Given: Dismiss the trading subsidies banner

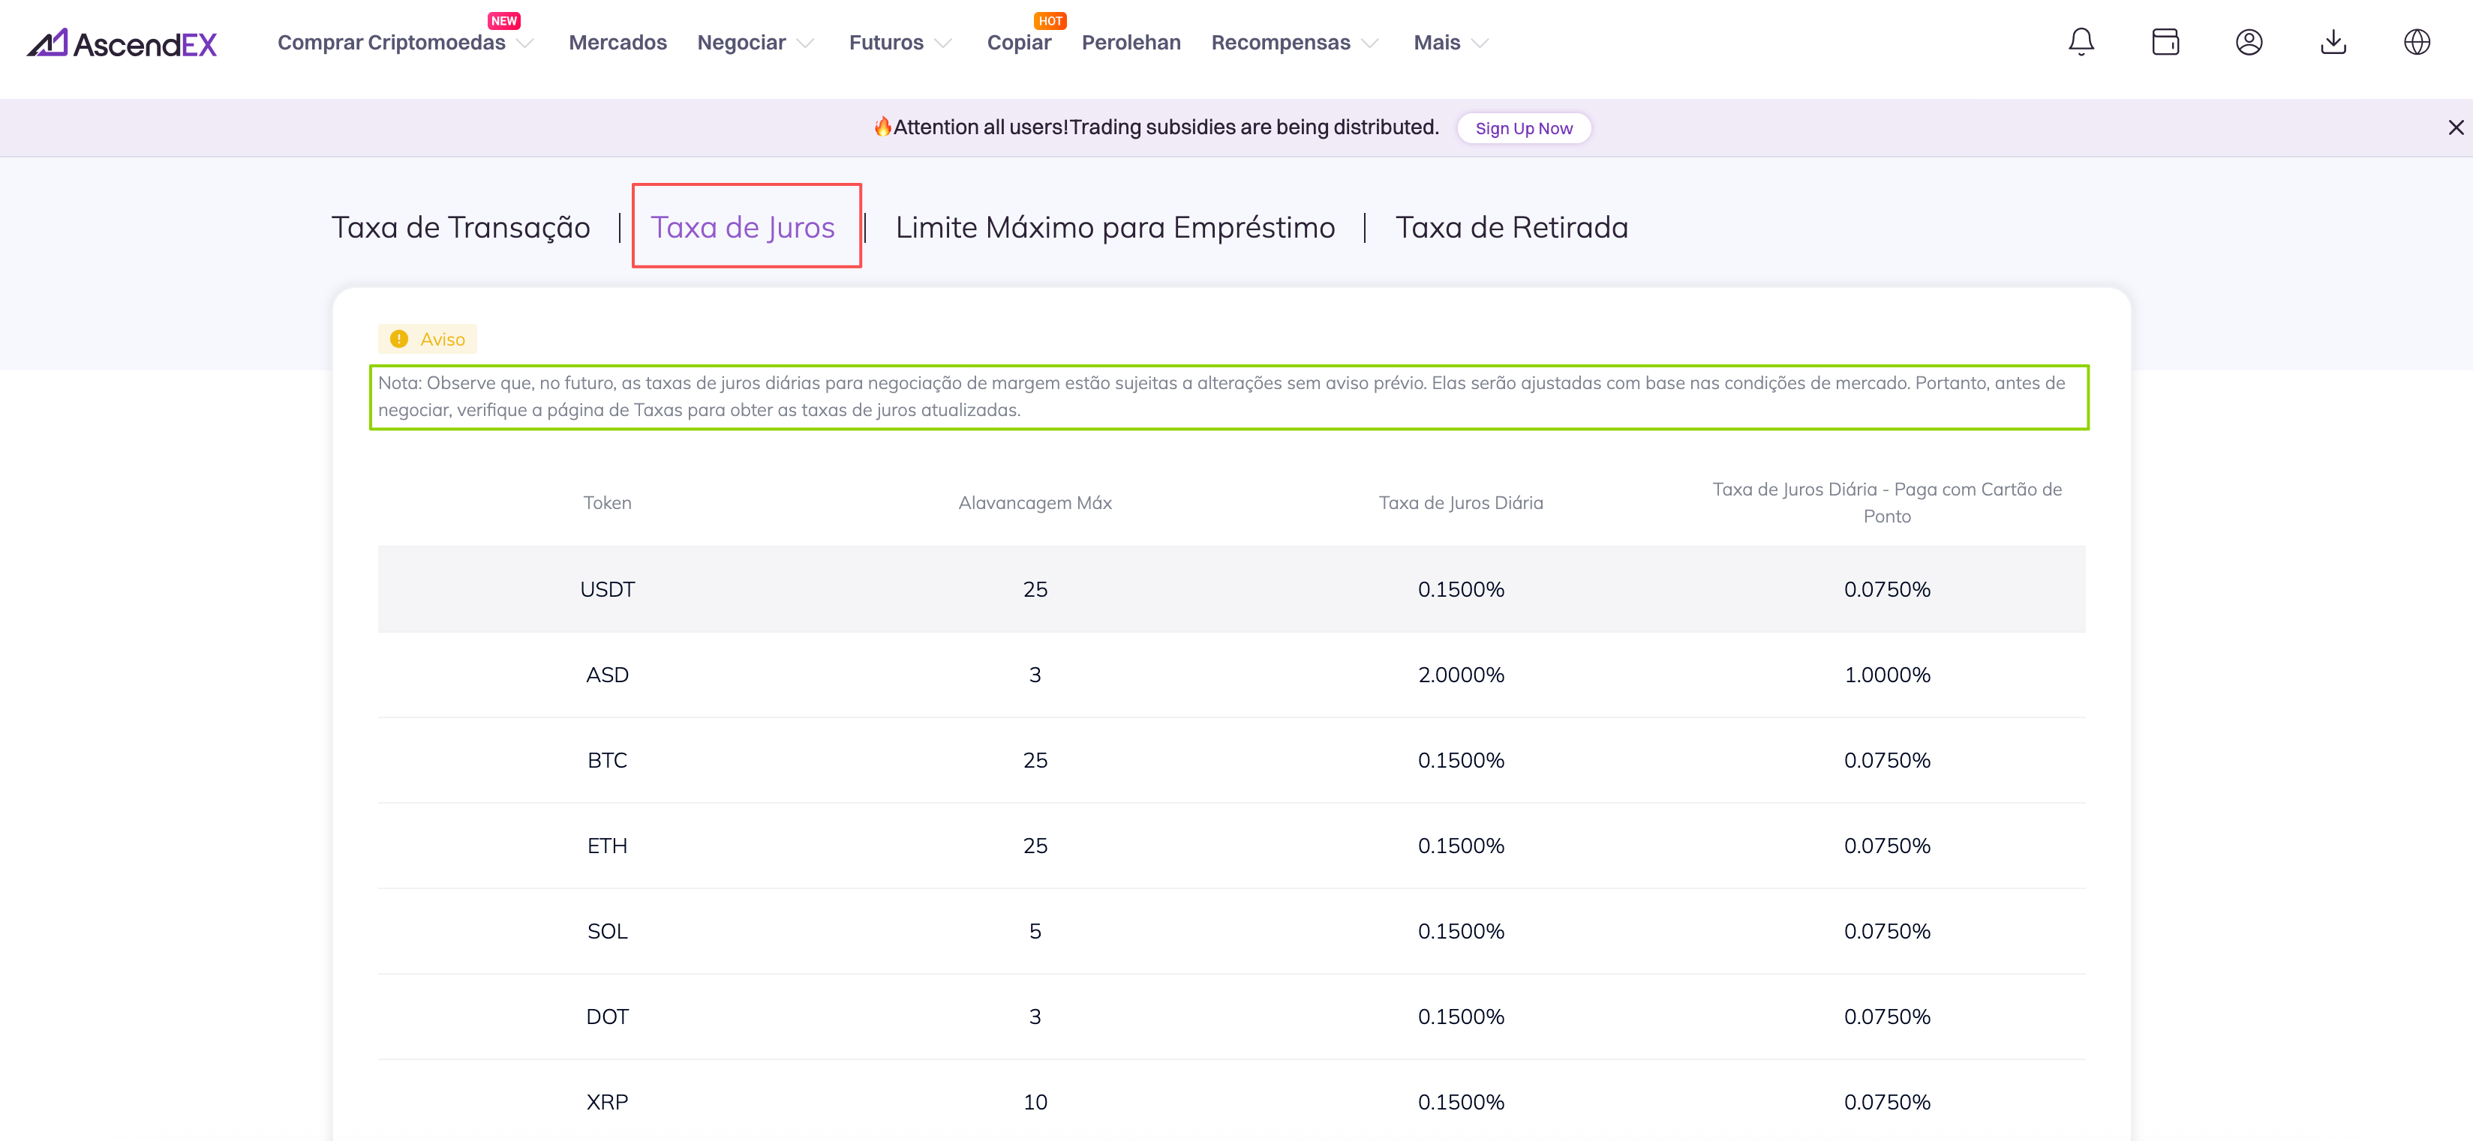Looking at the screenshot, I should (x=2456, y=127).
